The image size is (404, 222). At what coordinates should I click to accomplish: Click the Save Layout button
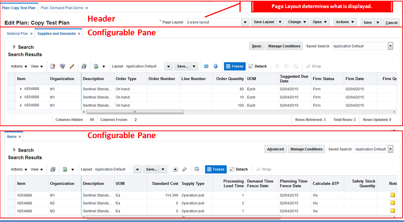[264, 22]
